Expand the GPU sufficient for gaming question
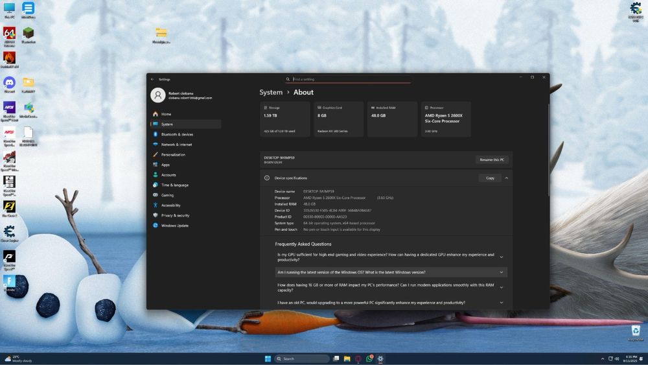The height and width of the screenshot is (365, 648). [391, 257]
